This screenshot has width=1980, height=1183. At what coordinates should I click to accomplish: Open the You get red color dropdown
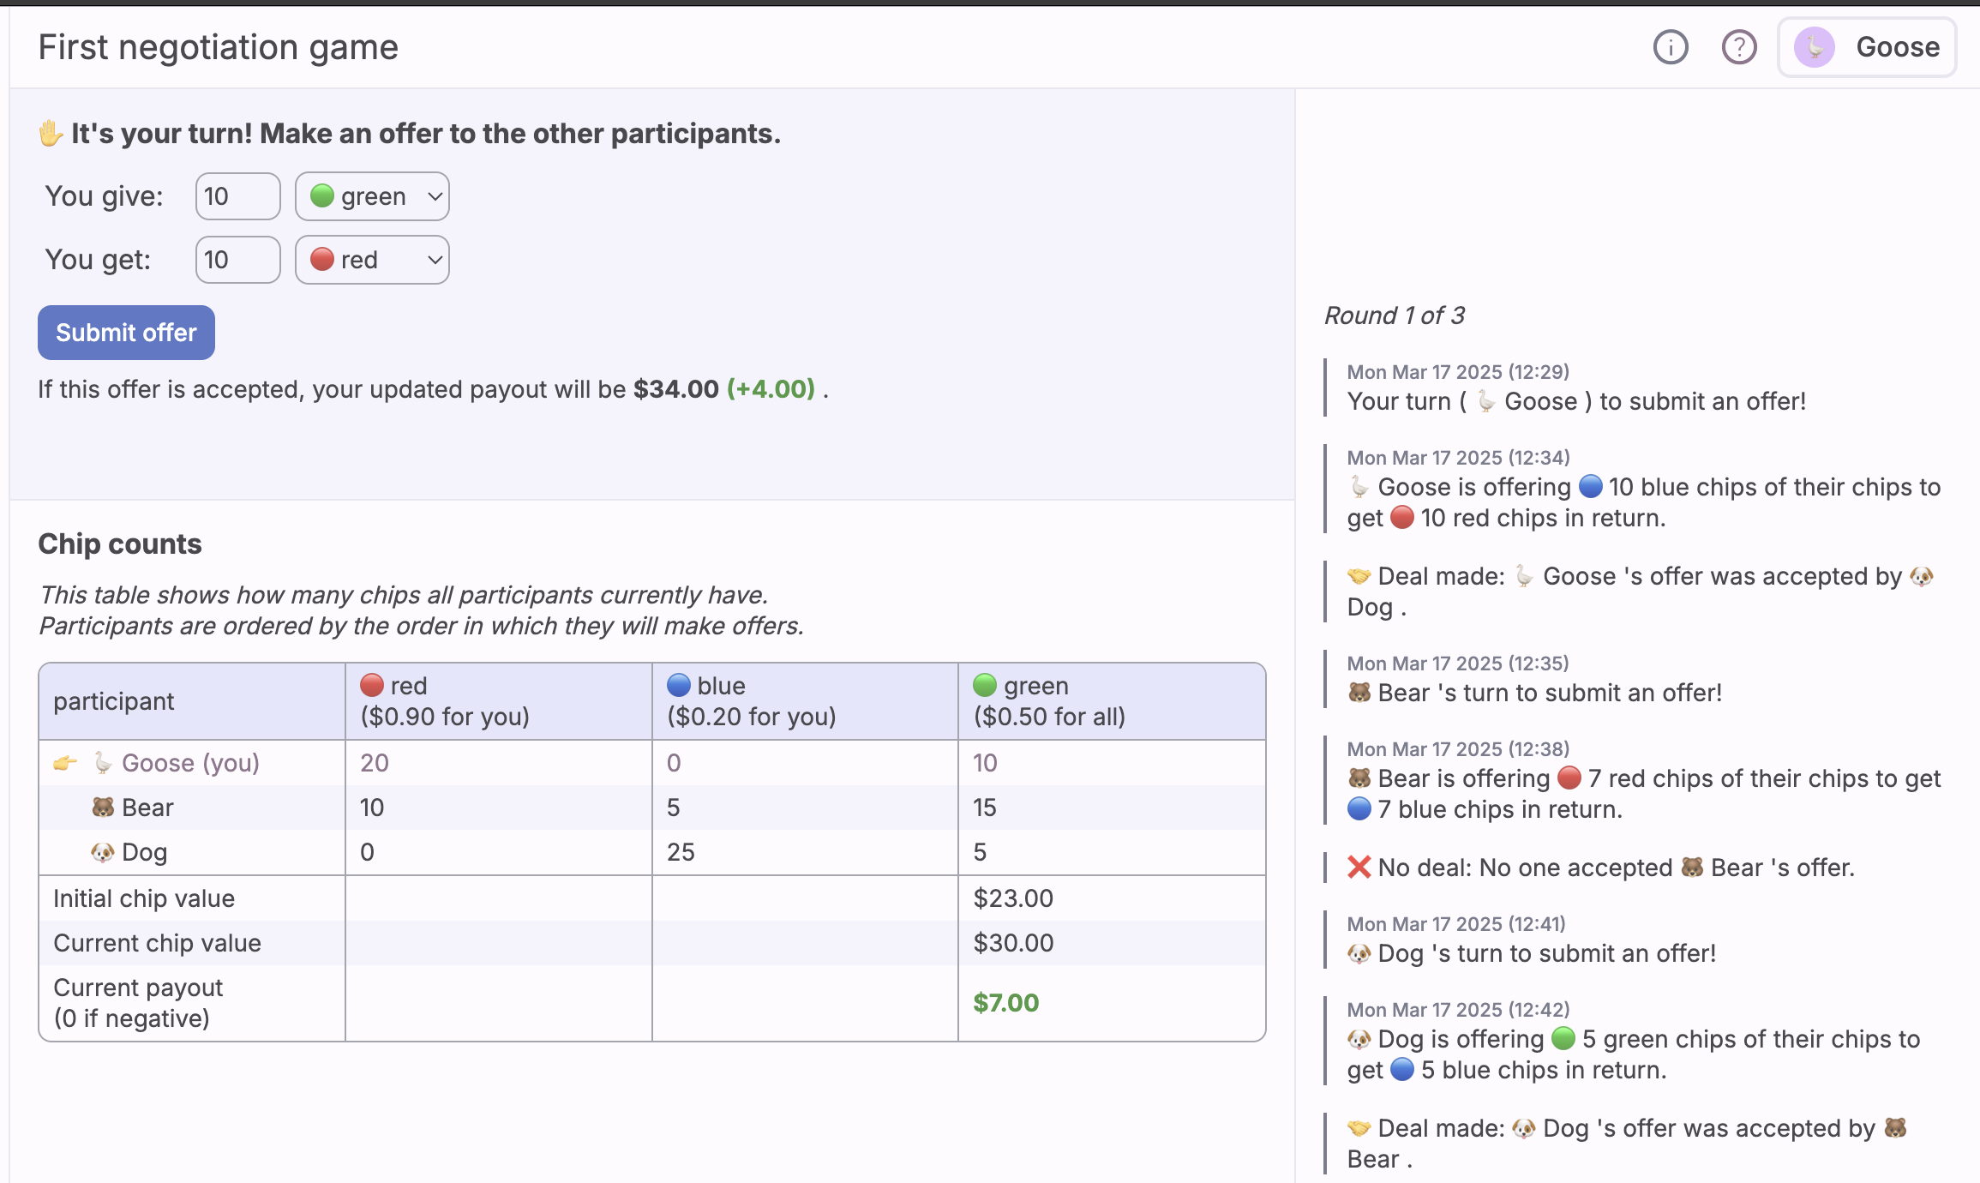[372, 260]
